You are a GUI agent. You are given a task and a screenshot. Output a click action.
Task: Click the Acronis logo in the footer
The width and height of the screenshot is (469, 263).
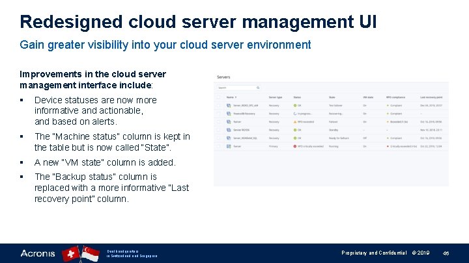pyautogui.click(x=38, y=253)
